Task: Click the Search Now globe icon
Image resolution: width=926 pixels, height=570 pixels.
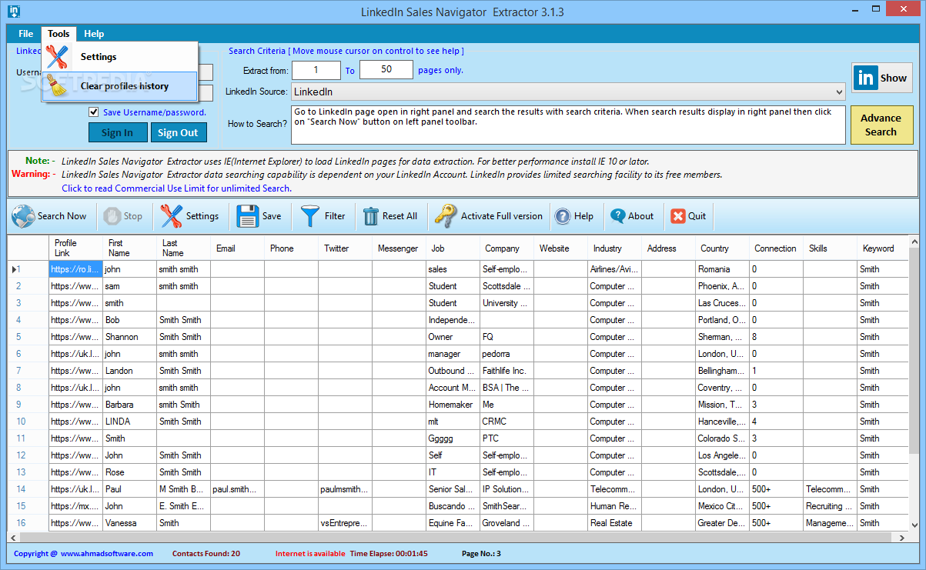Action: point(23,216)
